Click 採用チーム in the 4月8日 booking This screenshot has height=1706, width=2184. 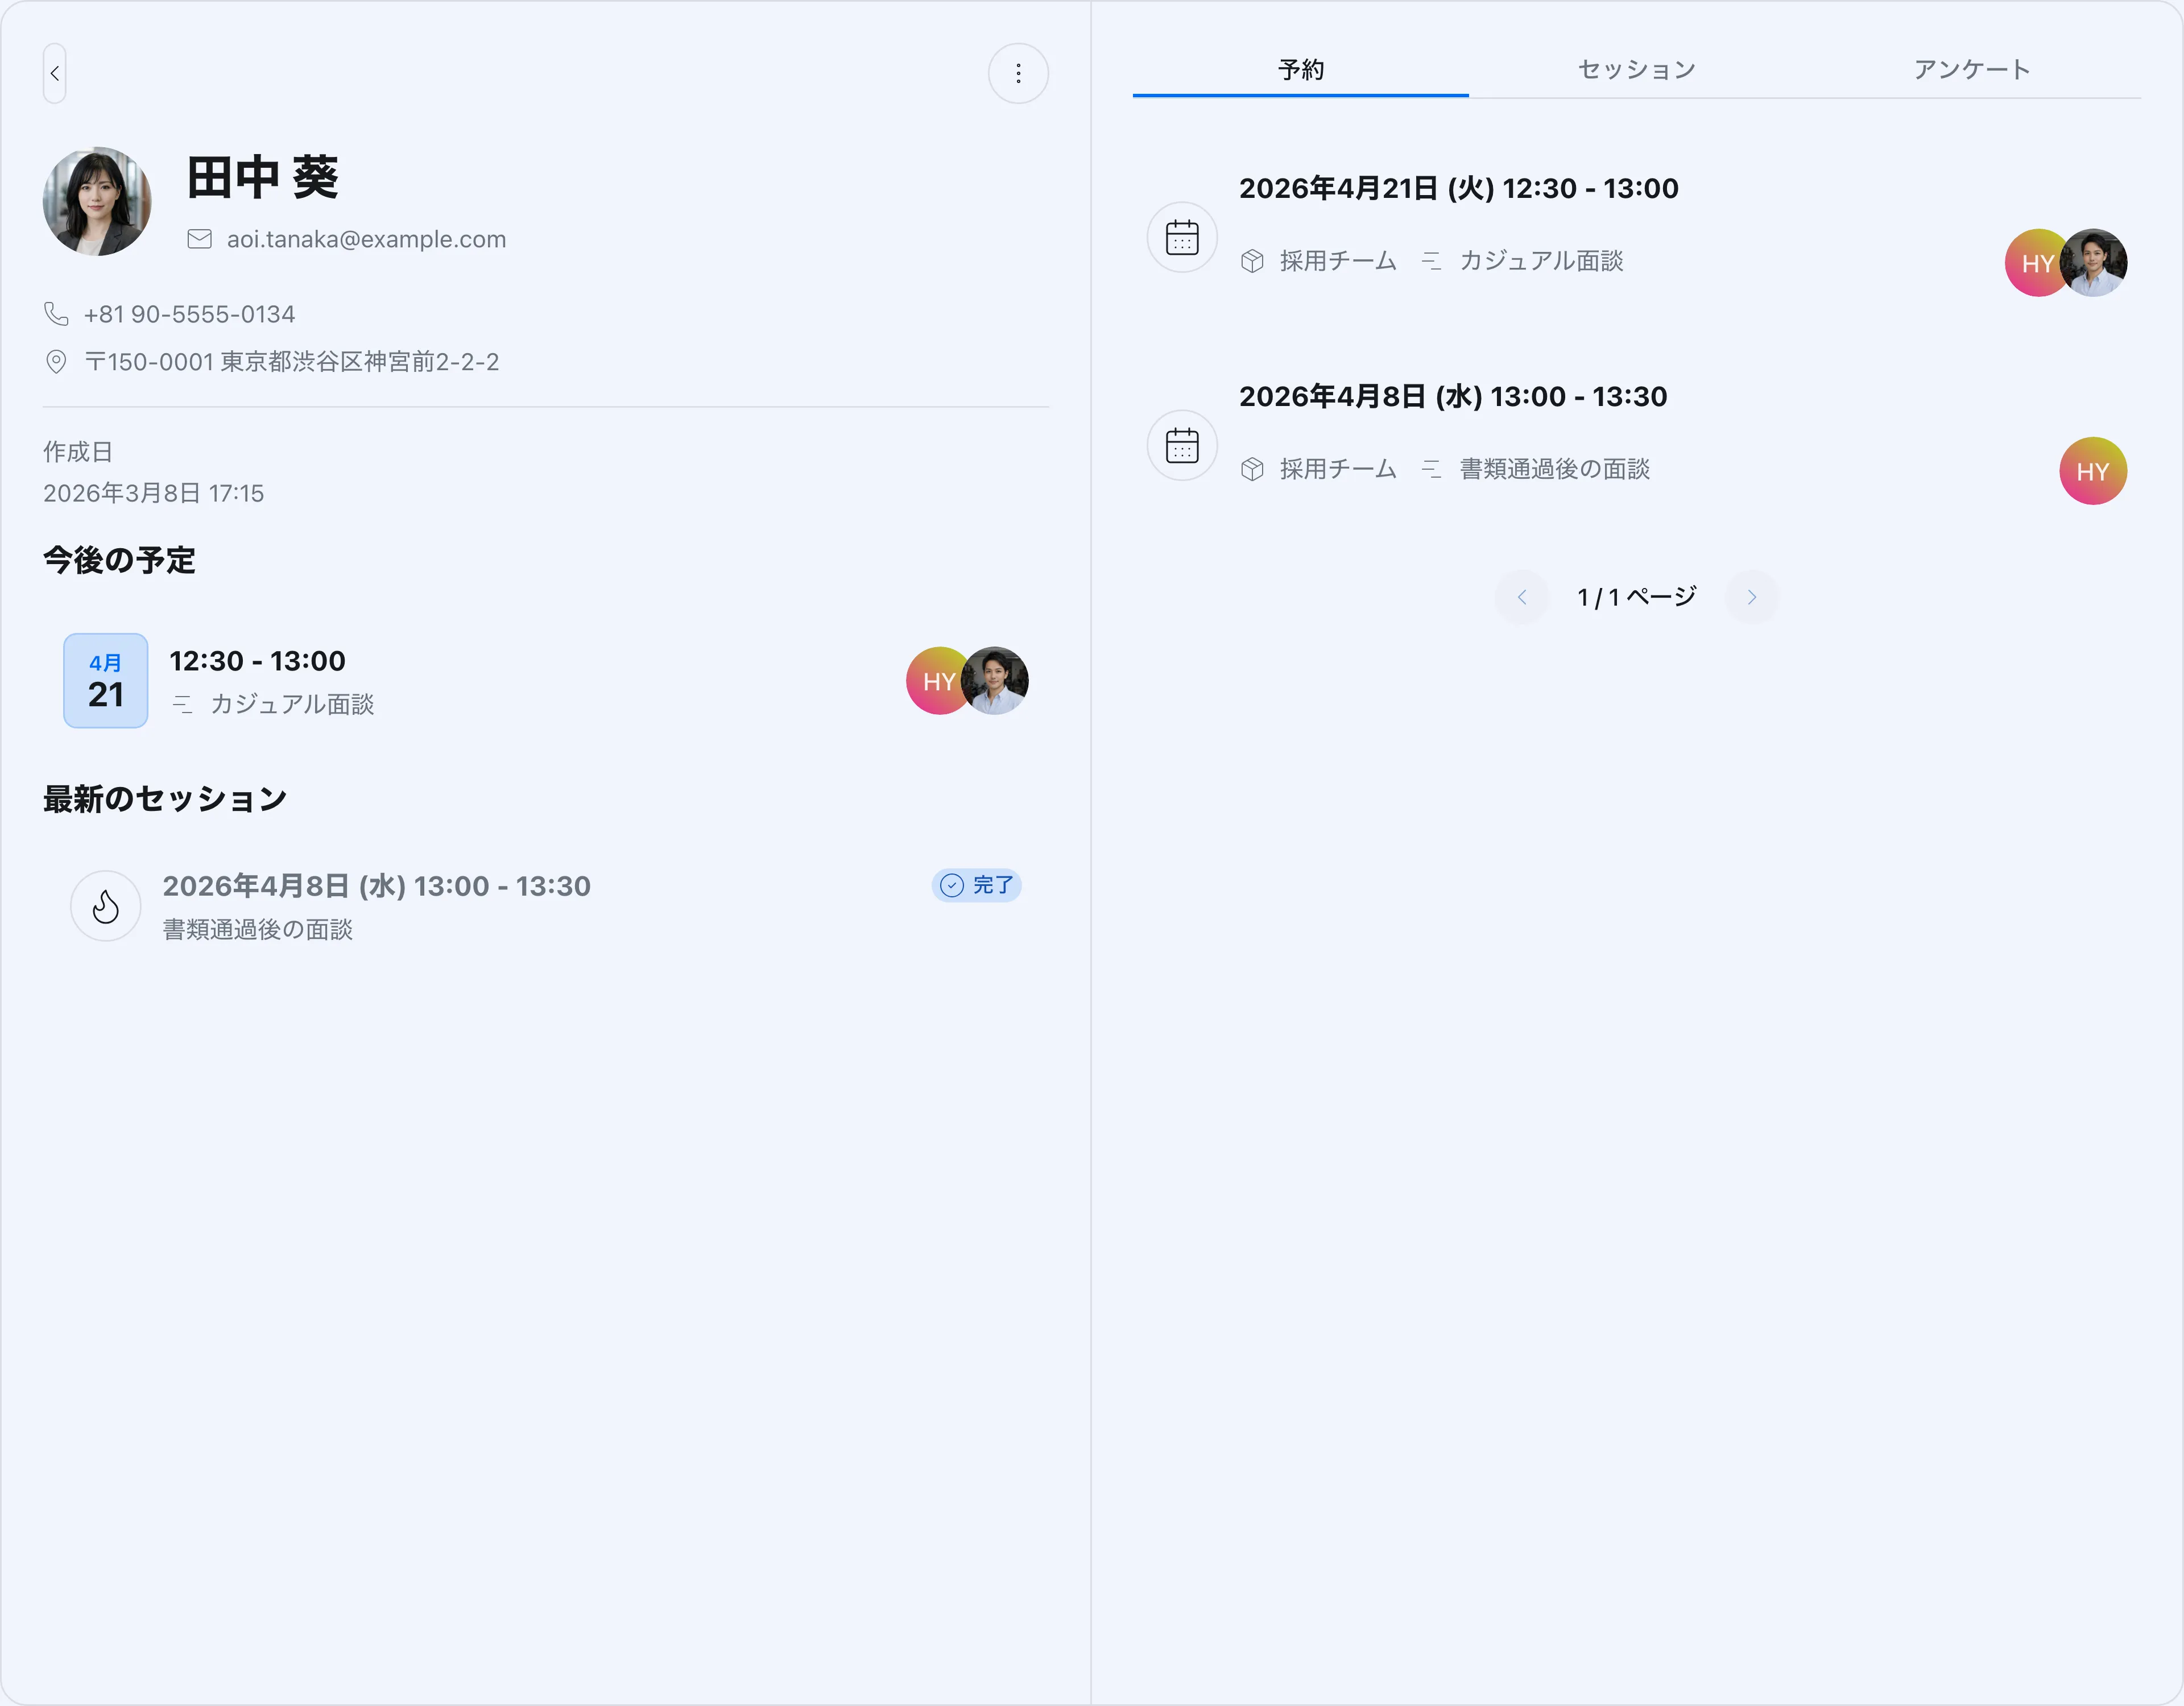[x=1338, y=469]
